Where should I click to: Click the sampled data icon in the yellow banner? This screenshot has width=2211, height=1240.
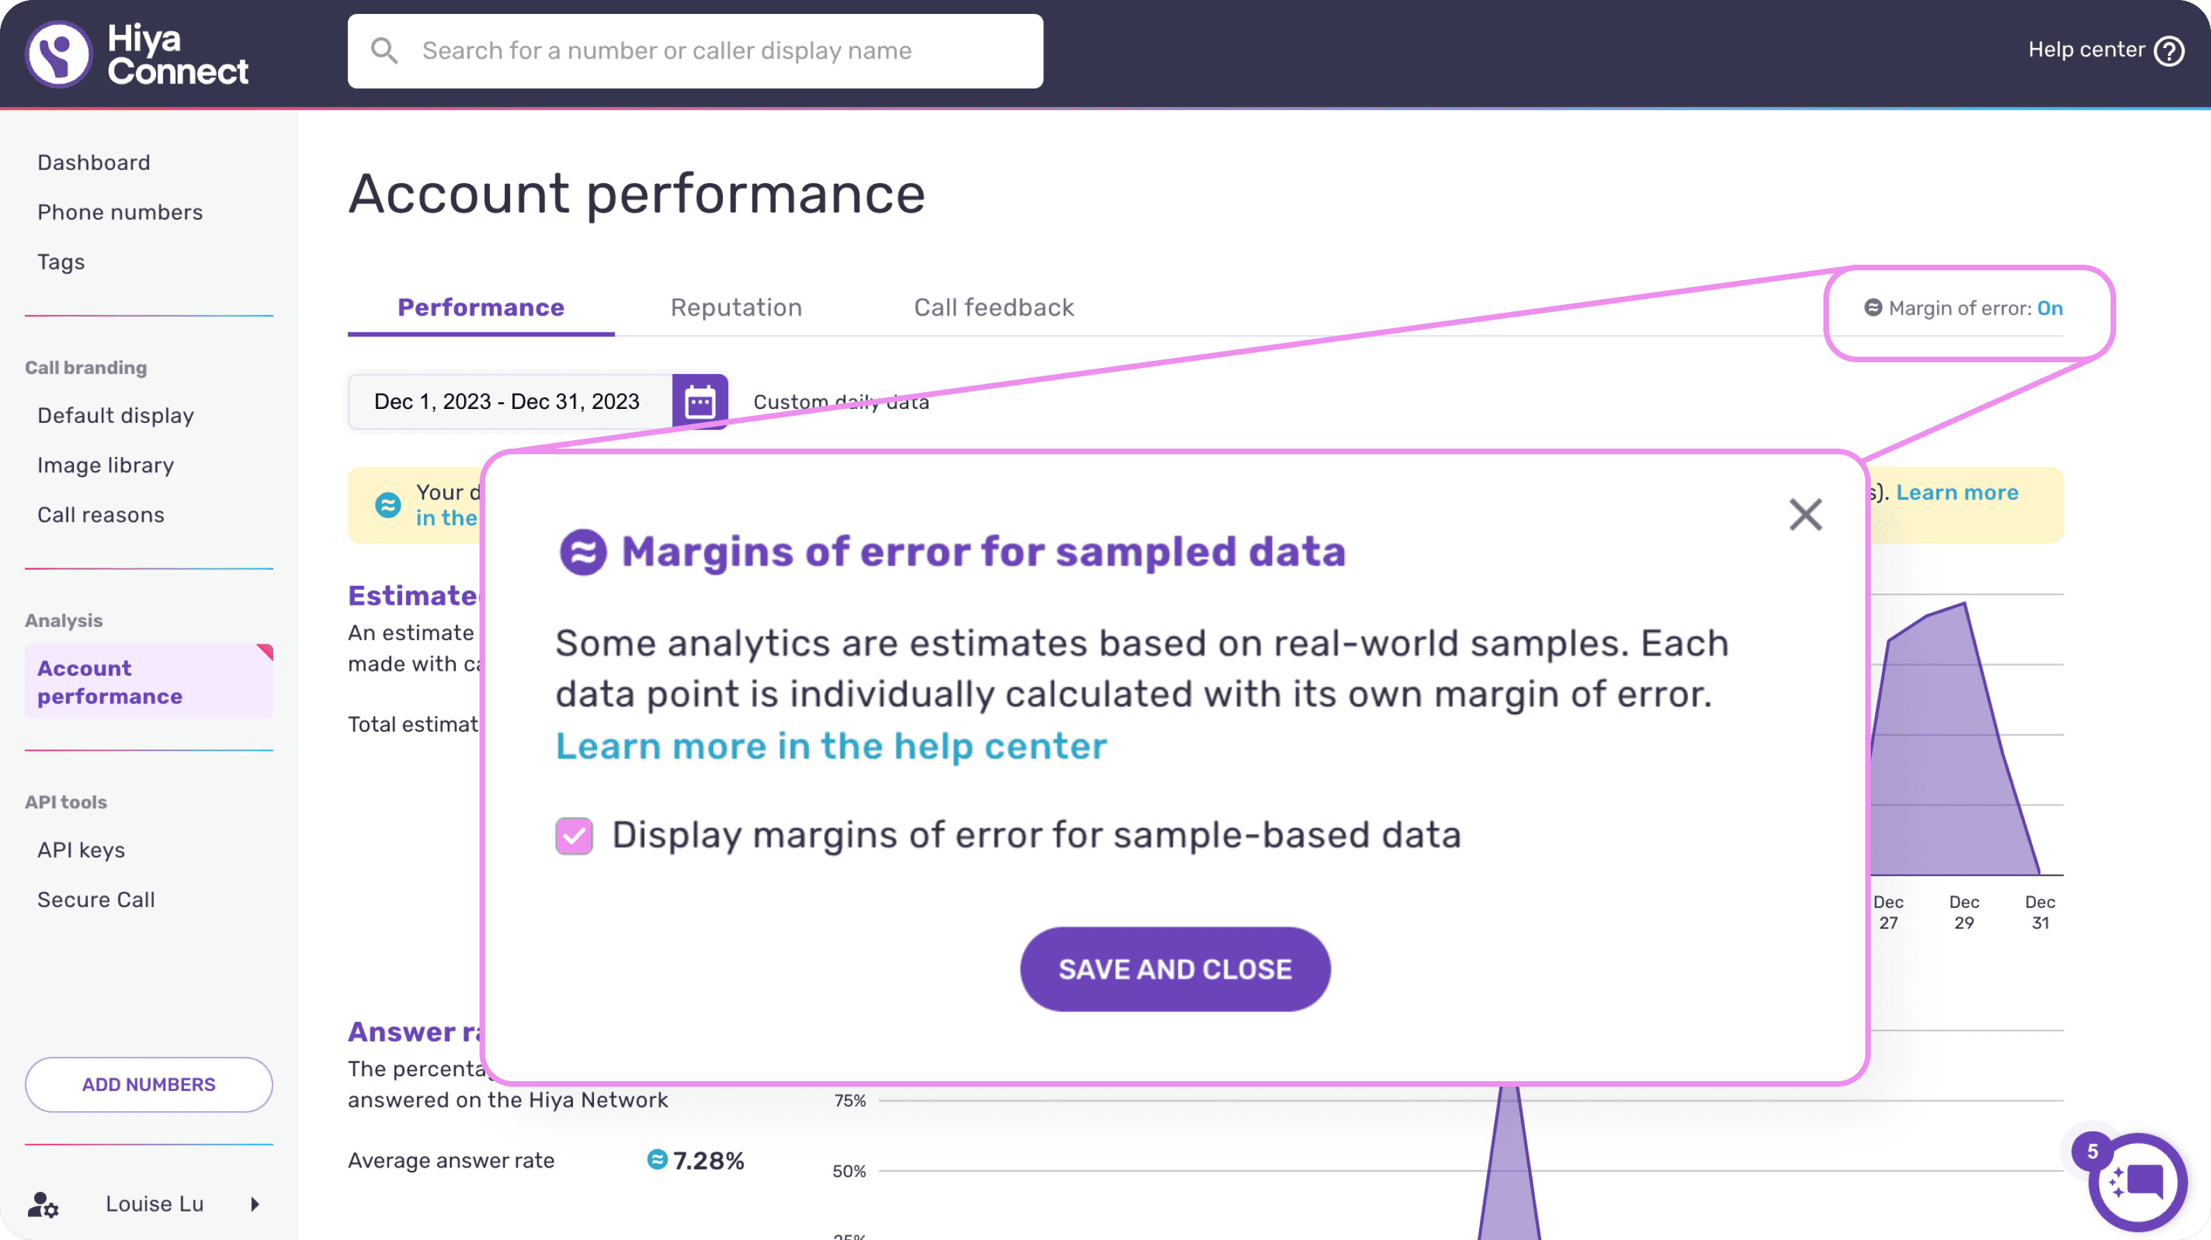click(x=388, y=505)
